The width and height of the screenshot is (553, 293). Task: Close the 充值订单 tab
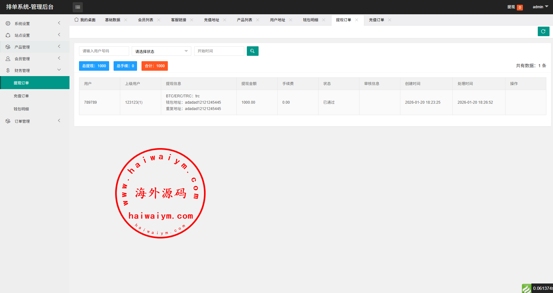click(390, 20)
